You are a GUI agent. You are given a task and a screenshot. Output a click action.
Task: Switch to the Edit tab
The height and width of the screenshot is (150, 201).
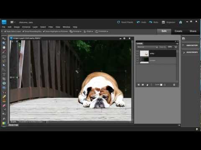(164, 31)
